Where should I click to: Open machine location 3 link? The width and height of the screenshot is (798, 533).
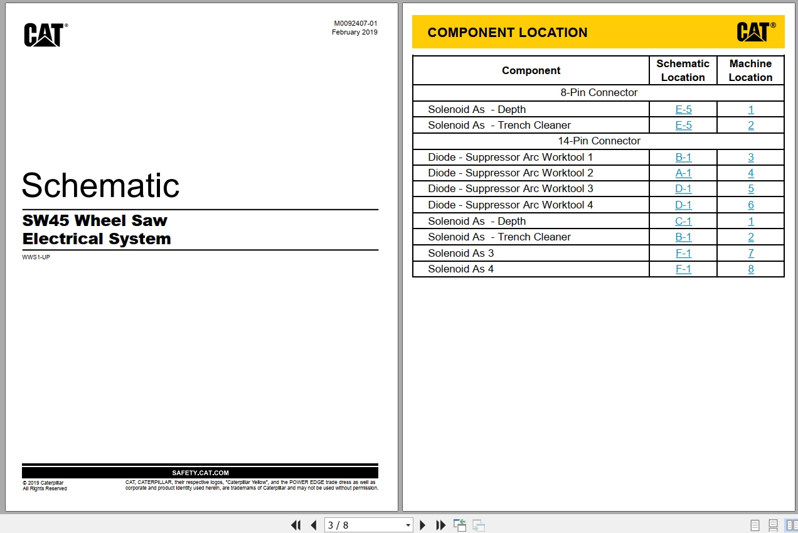pos(751,157)
